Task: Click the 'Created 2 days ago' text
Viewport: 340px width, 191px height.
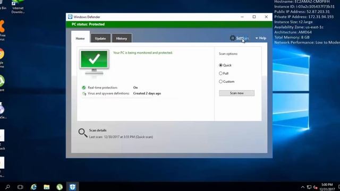Action: pyautogui.click(x=147, y=93)
